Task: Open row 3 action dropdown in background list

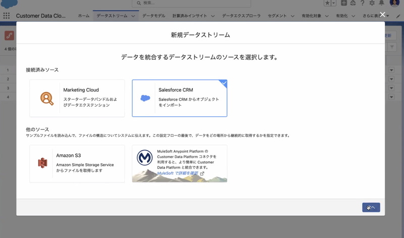Action: pos(391,88)
